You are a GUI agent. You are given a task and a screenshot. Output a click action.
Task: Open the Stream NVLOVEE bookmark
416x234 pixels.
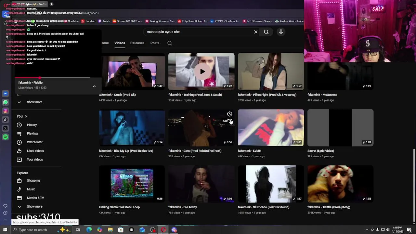pos(127,21)
